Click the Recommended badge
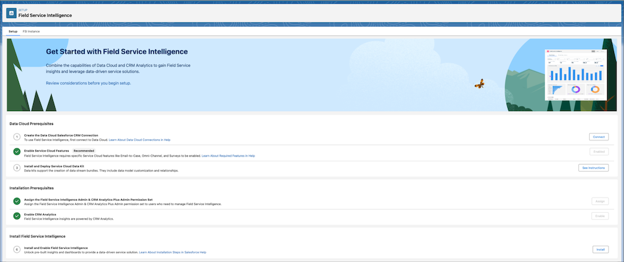Image resolution: width=624 pixels, height=262 pixels. (84, 151)
